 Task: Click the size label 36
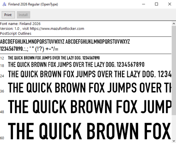[2, 91]
